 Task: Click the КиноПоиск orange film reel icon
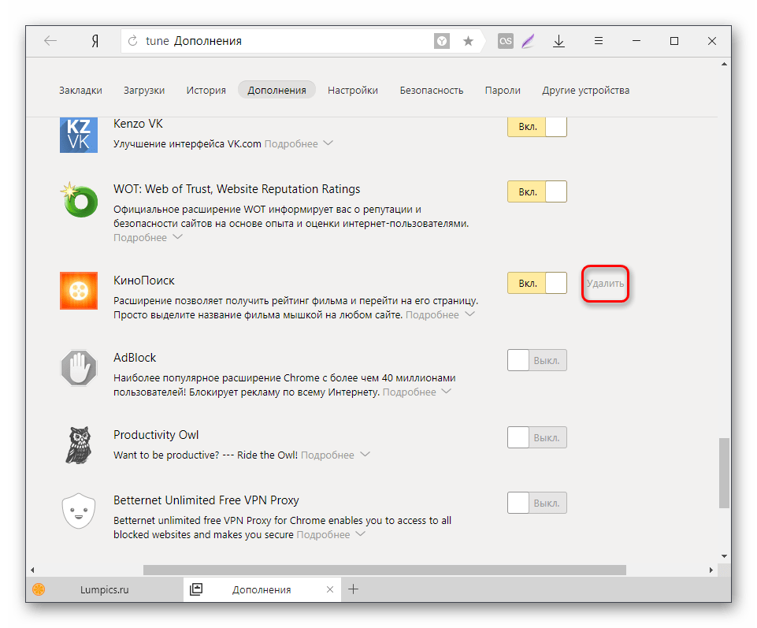click(x=79, y=290)
